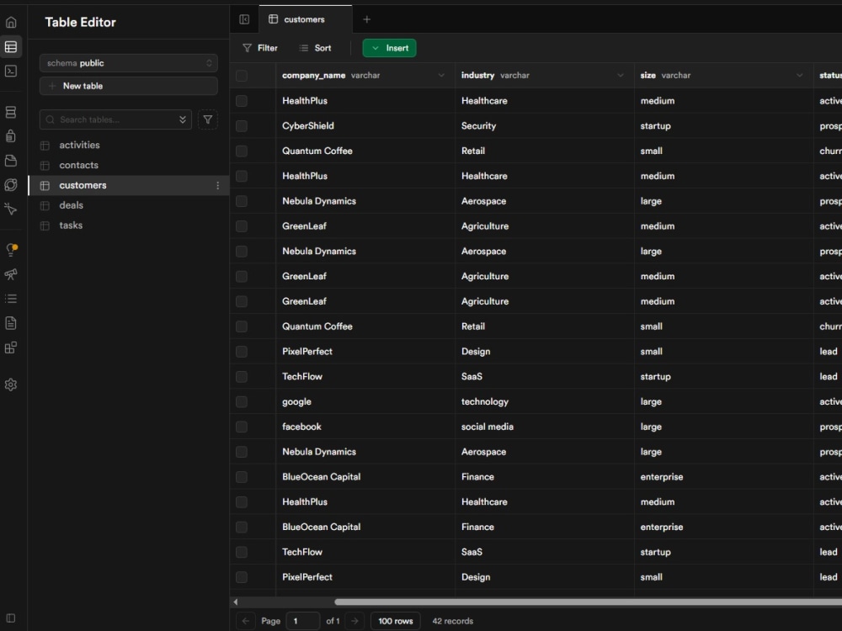Select the Security industry cell

pyautogui.click(x=545, y=125)
